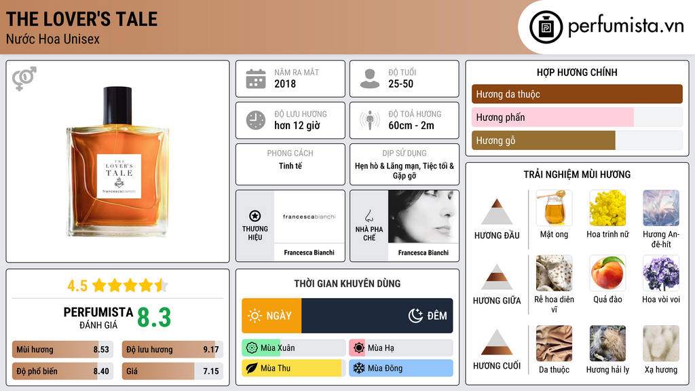Click the calendar icon beside Năm ra mắt
695x391 pixels.
pyautogui.click(x=256, y=79)
